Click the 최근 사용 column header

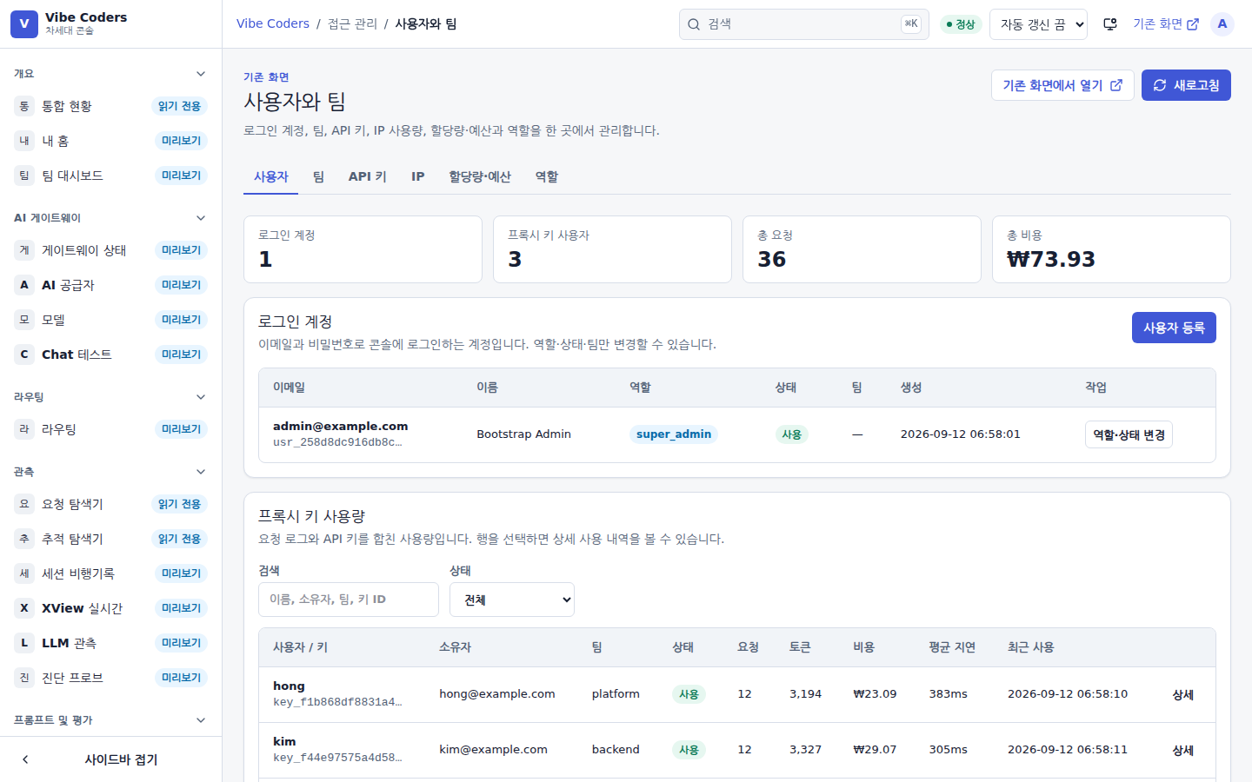1030,647
